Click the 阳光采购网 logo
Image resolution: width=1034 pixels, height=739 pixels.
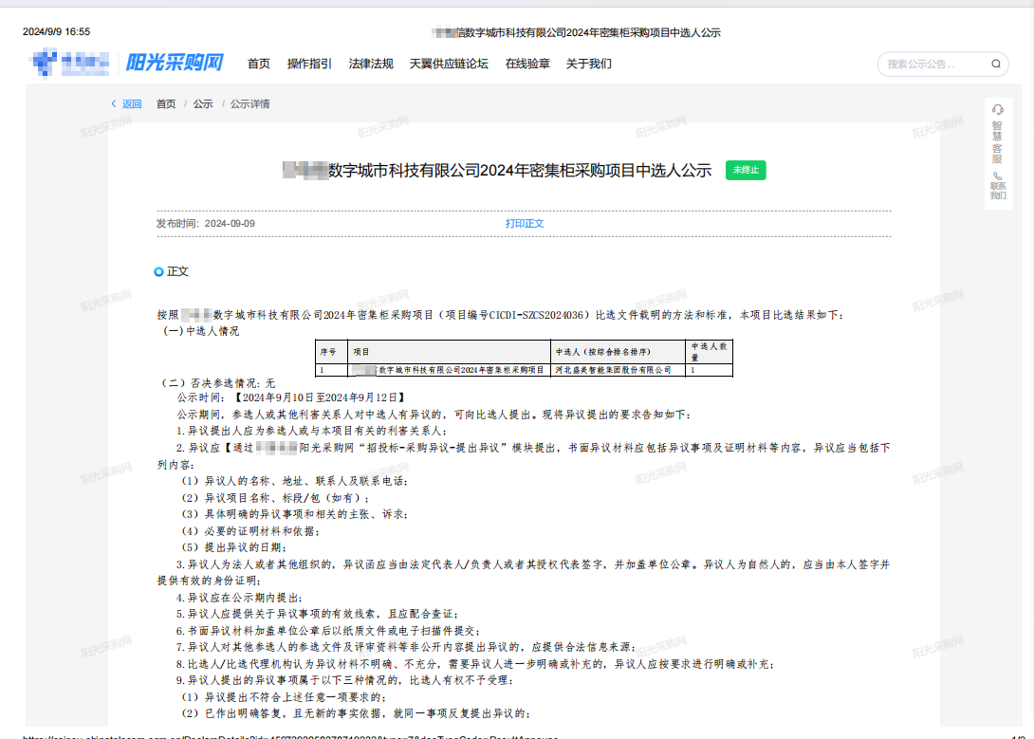click(175, 63)
